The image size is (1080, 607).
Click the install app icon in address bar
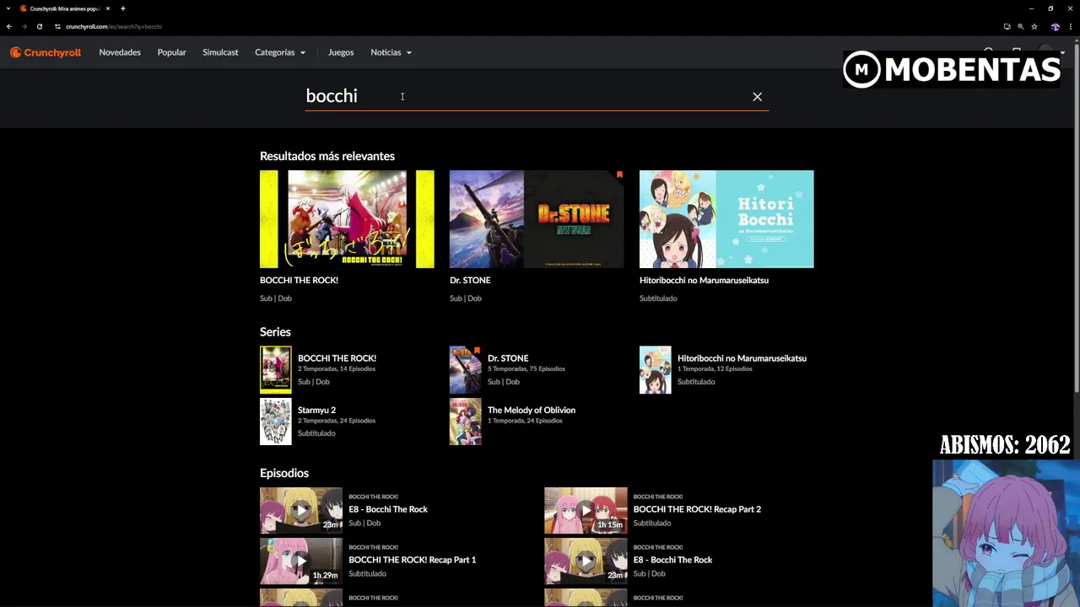coord(1007,26)
